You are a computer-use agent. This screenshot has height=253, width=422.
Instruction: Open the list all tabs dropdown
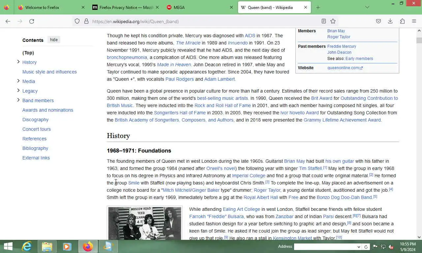pos(367,7)
